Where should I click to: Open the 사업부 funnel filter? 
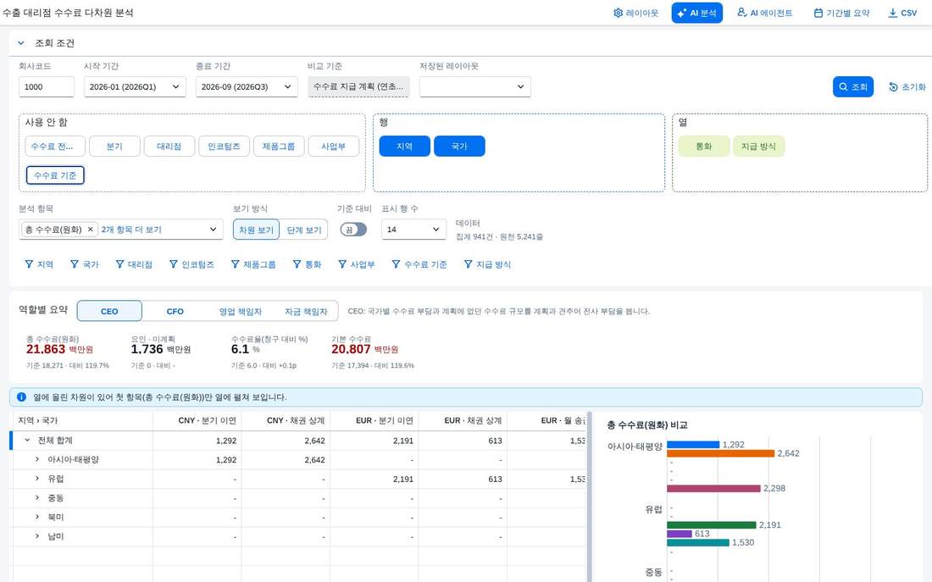click(x=342, y=264)
